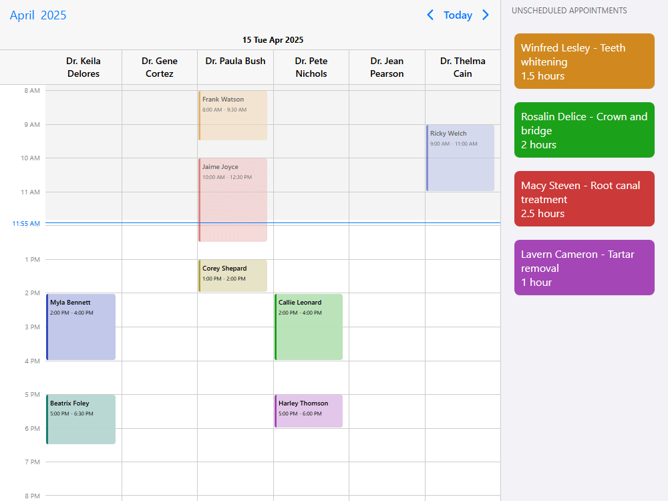Click the 11:55 AM current time label
Viewport: 668px width, 501px height.
point(26,223)
